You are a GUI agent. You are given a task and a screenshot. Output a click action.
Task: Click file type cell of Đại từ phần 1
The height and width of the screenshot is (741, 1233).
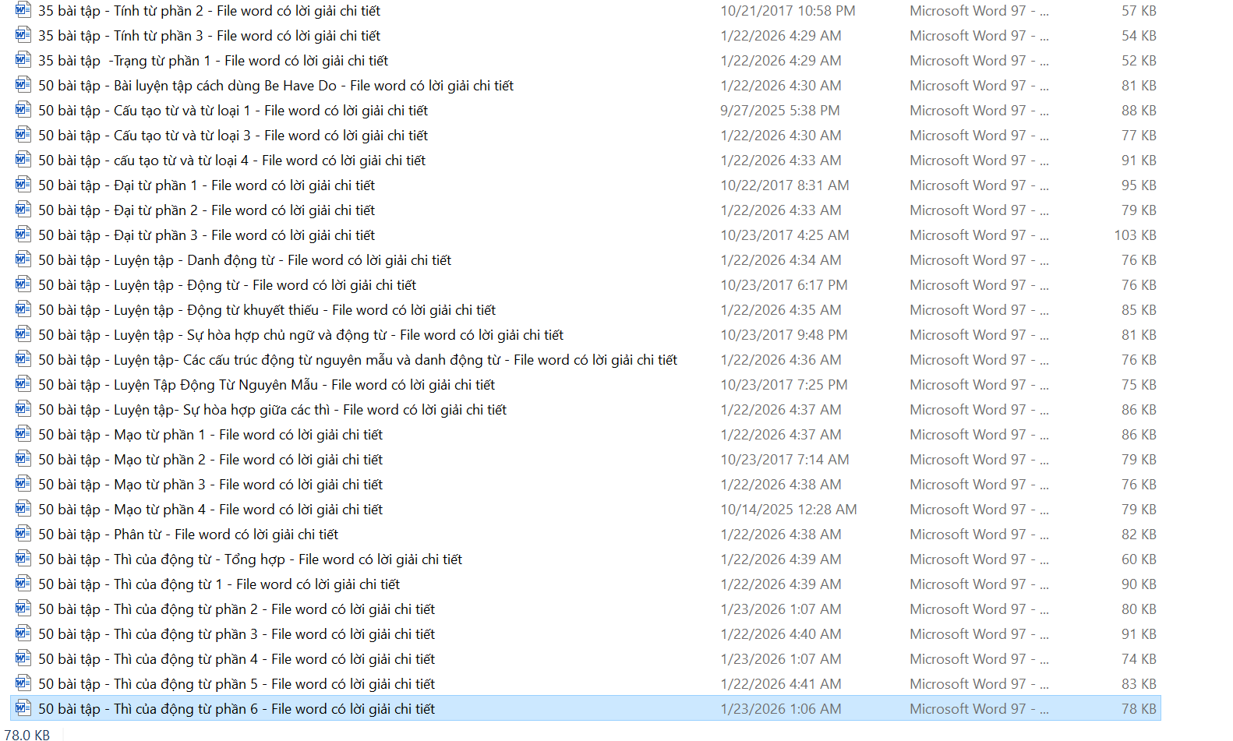pyautogui.click(x=978, y=185)
